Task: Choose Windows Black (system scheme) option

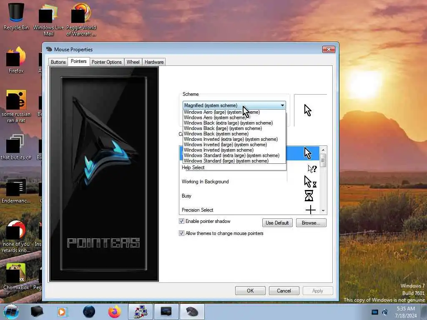Action: (234, 134)
